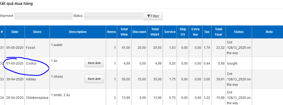Select Childrensplace total final 15,88
Image resolution: width=283 pixels, height=105 pixels.
point(220,98)
